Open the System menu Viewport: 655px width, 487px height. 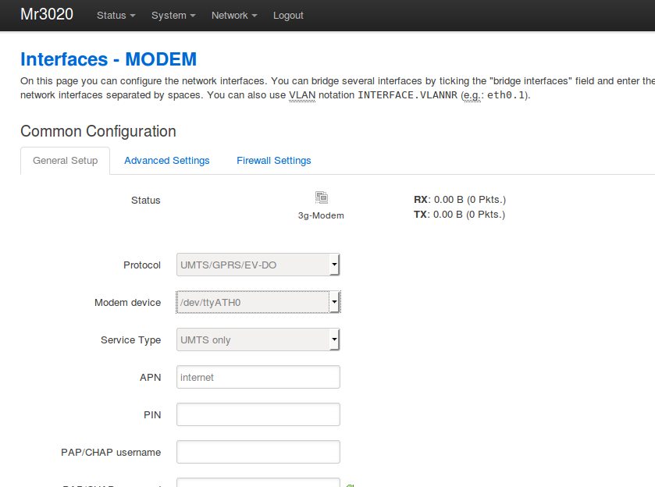pos(173,15)
